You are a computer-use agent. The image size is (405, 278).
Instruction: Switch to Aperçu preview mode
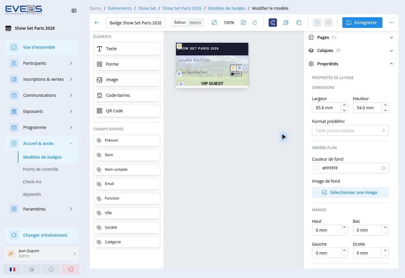[x=195, y=23]
